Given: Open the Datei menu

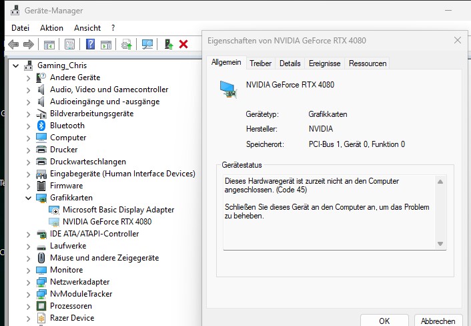Looking at the screenshot, I should click(20, 28).
